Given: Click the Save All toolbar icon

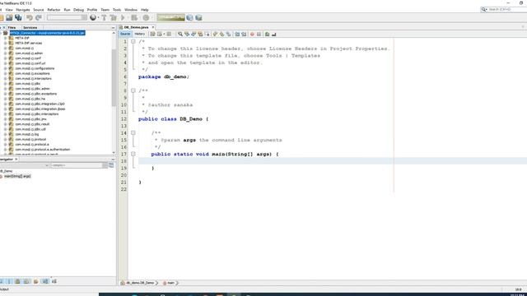Looking at the screenshot, I should point(18,17).
